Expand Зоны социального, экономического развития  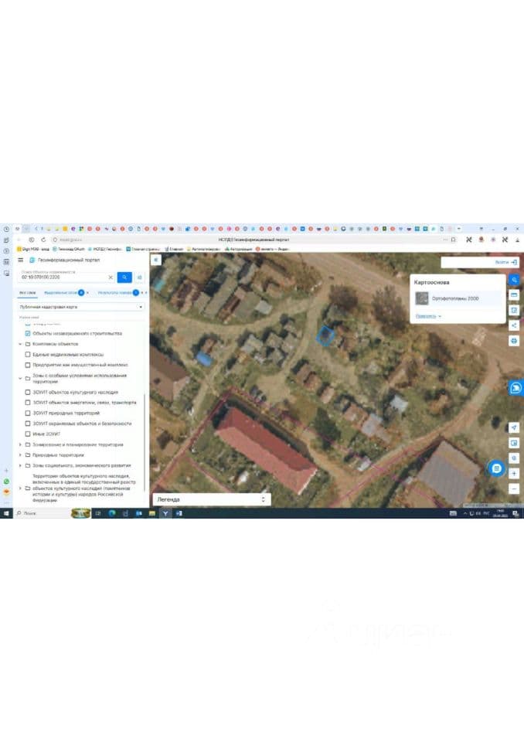point(20,465)
